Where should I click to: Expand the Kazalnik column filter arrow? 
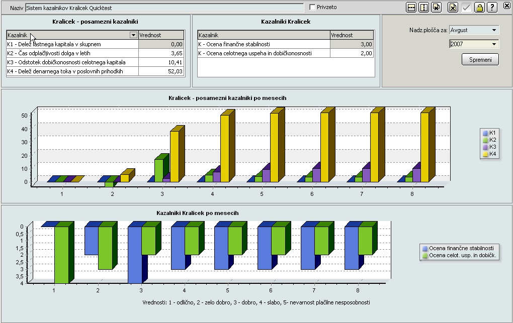point(133,35)
